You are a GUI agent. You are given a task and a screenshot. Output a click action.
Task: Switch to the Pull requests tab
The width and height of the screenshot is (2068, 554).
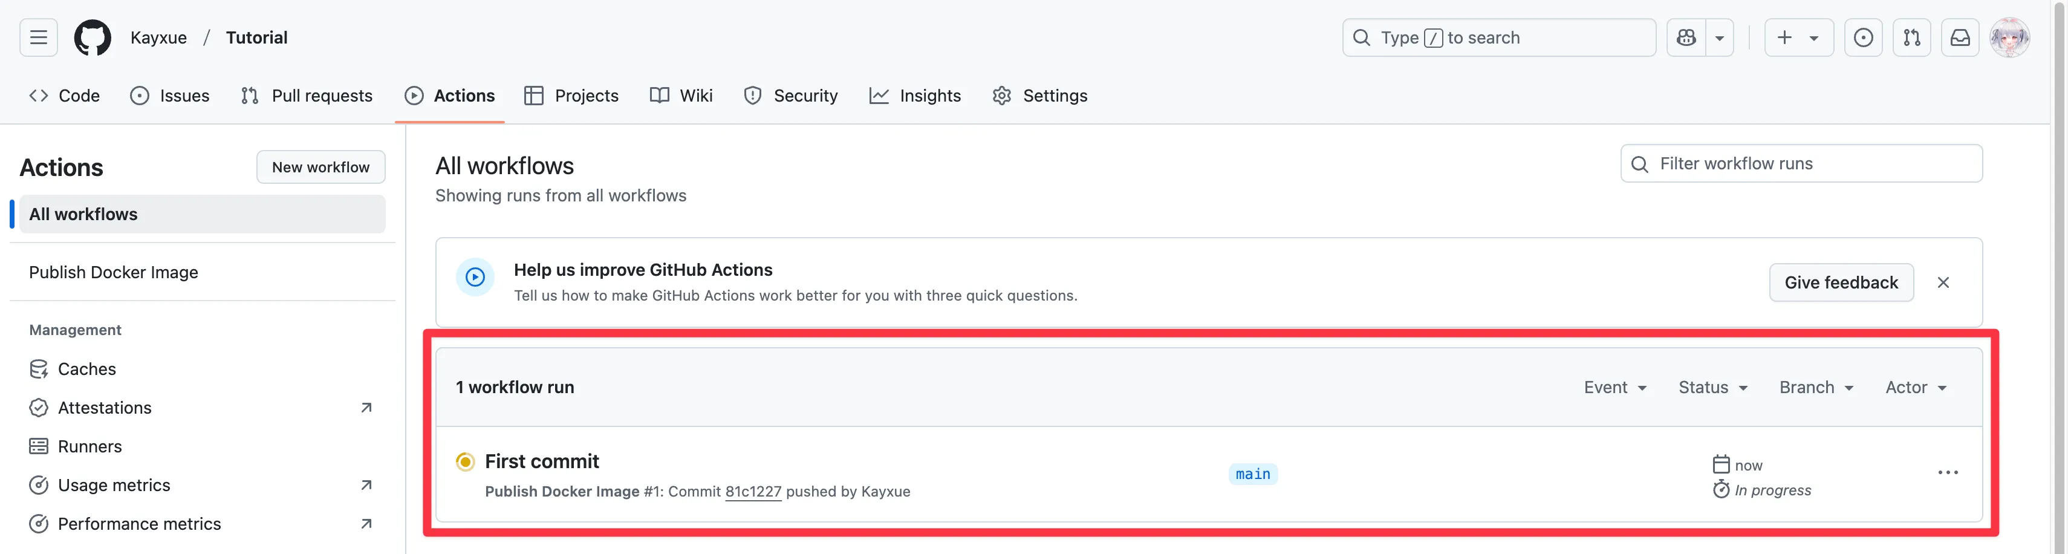[307, 96]
